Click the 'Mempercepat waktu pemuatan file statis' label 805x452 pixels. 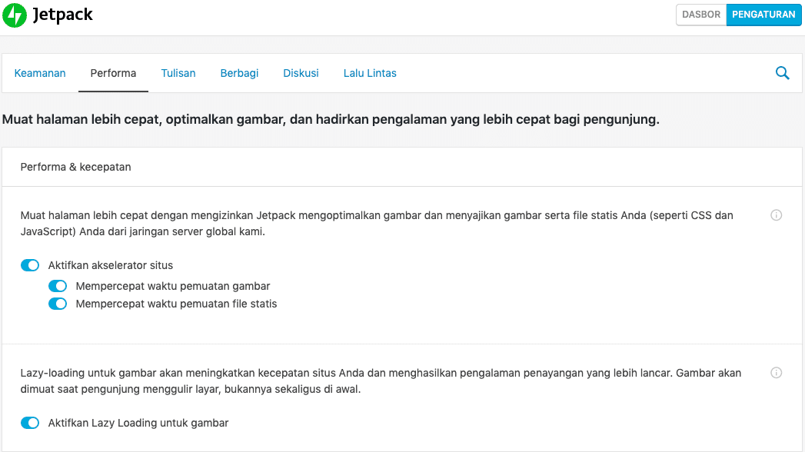click(176, 304)
